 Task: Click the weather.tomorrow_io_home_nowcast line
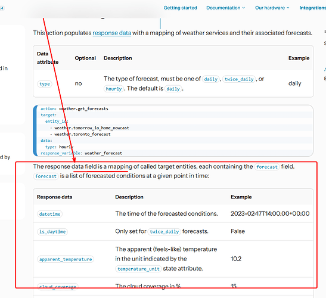[x=89, y=128]
